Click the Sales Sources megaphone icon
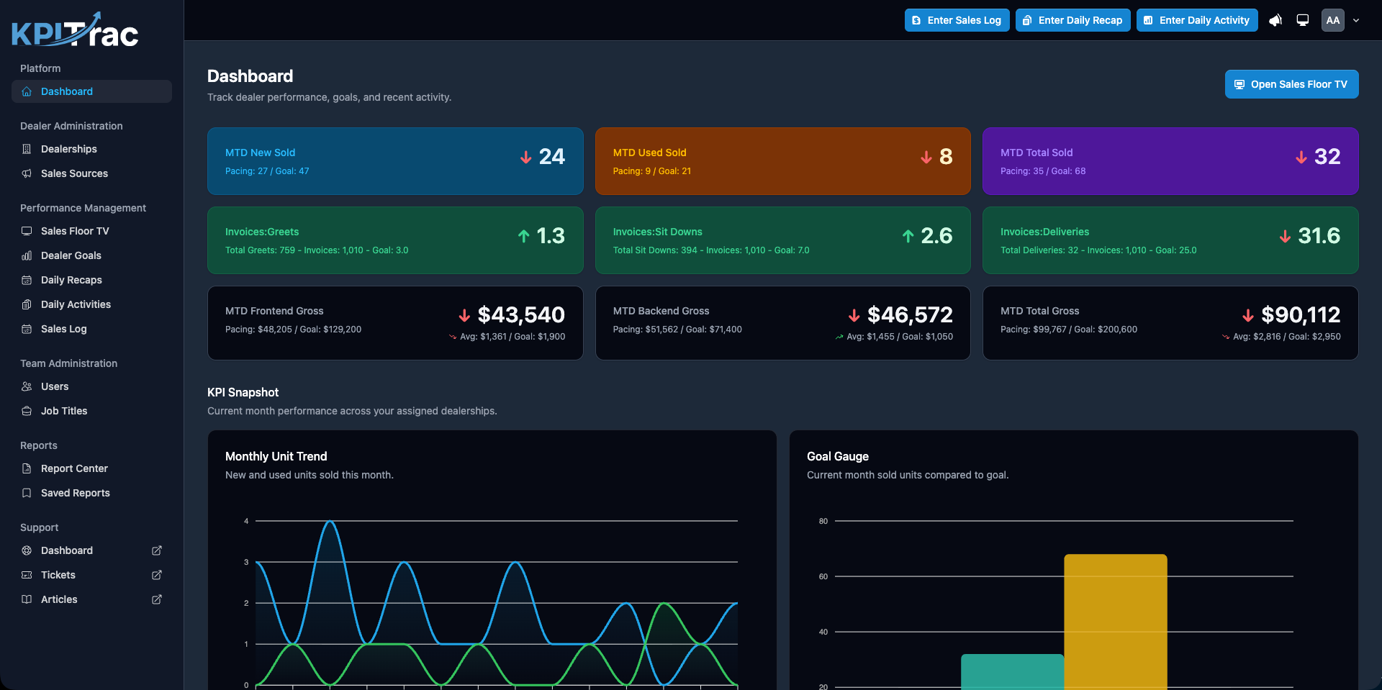 [x=27, y=173]
